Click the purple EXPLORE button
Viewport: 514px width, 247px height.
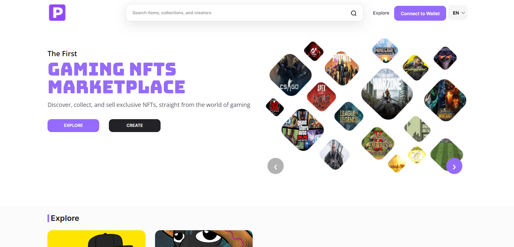tap(73, 126)
